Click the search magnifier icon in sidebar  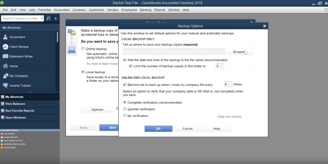tap(48, 18)
